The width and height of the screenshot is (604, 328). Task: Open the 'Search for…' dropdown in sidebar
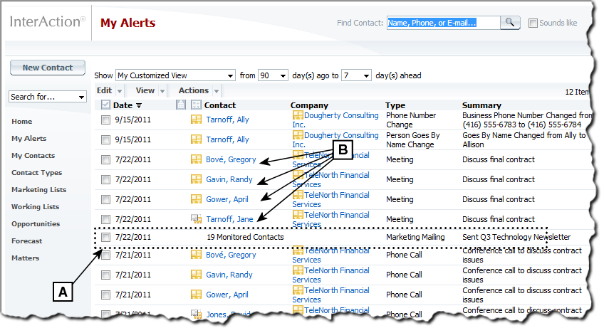[48, 97]
